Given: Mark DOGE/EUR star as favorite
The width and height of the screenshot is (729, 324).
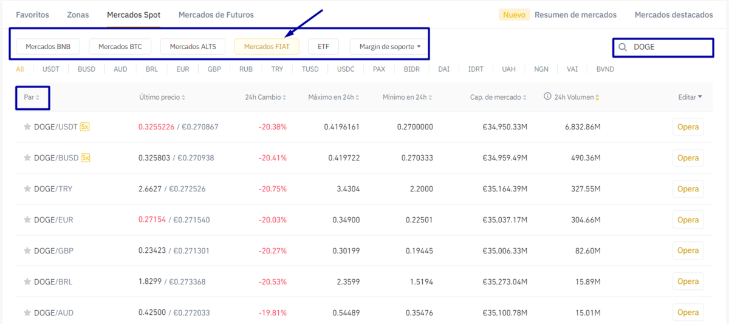Looking at the screenshot, I should [27, 220].
